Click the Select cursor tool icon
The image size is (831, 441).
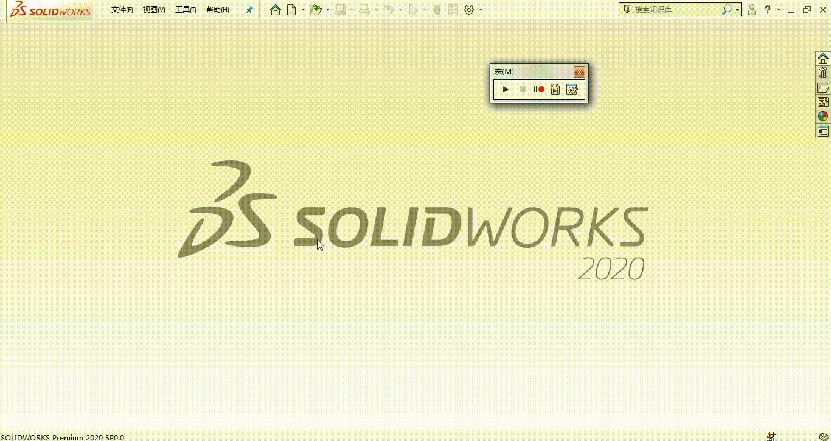tap(413, 10)
